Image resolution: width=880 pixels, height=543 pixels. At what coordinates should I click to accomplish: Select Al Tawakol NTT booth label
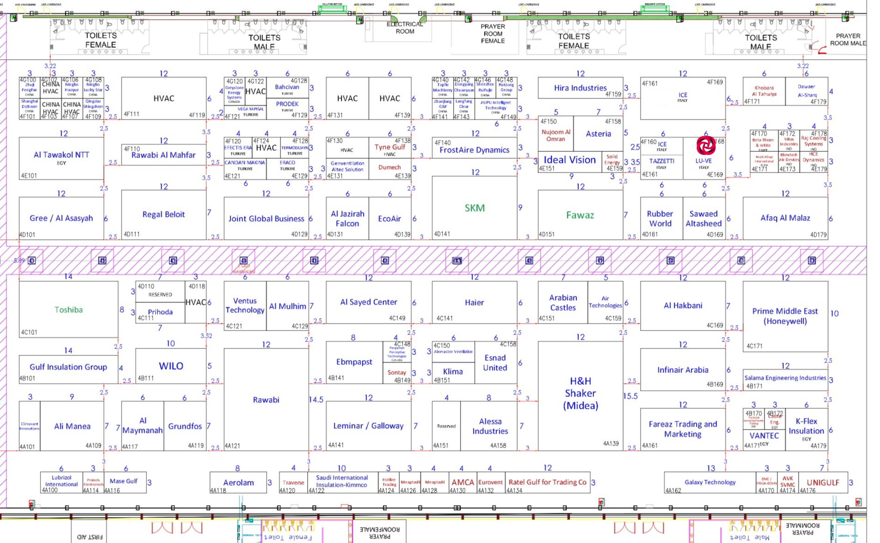point(62,155)
